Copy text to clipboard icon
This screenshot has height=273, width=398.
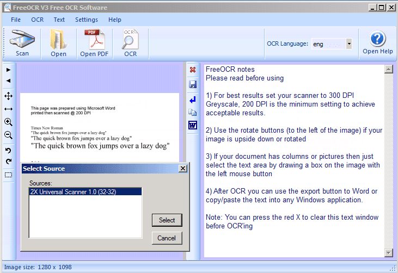[x=193, y=112]
